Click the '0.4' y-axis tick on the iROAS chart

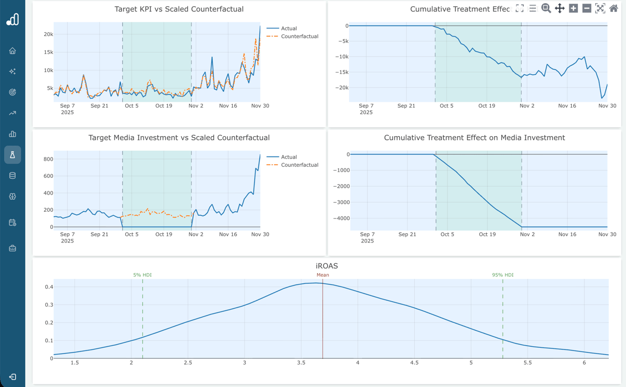click(49, 287)
